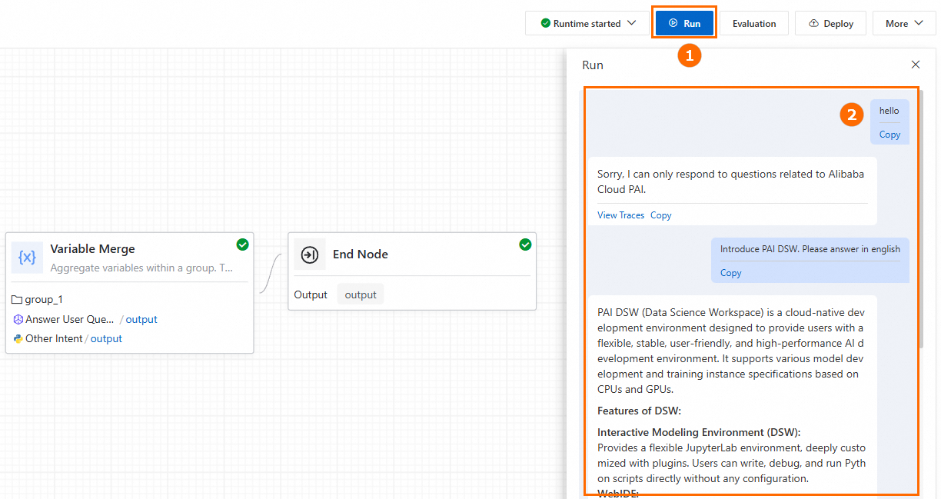Open the More dropdown menu
Image resolution: width=941 pixels, height=499 pixels.
[x=904, y=23]
